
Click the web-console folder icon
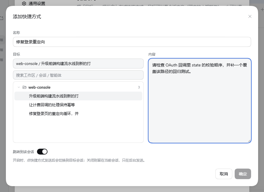25,87
